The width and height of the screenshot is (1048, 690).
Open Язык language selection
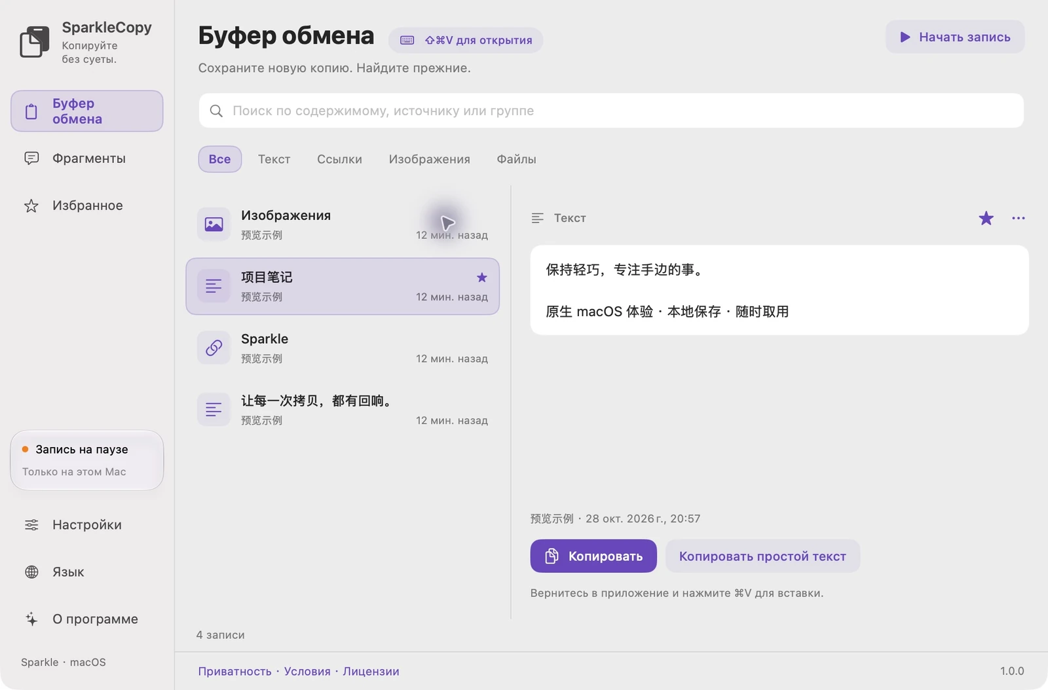click(x=87, y=572)
